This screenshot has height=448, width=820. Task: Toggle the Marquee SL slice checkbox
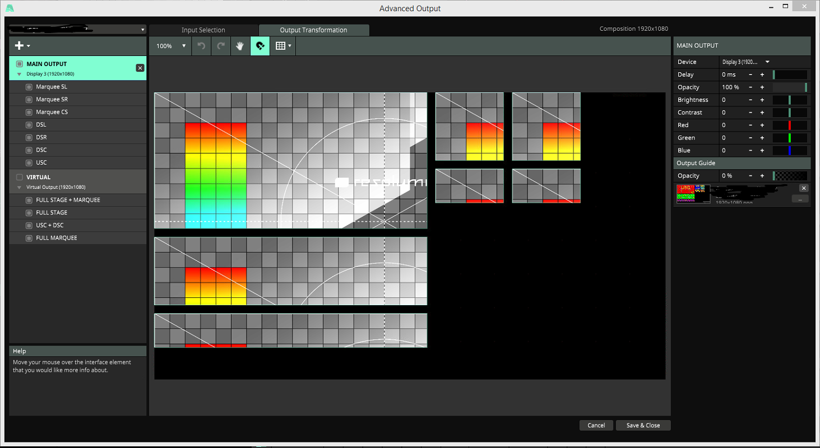29,87
